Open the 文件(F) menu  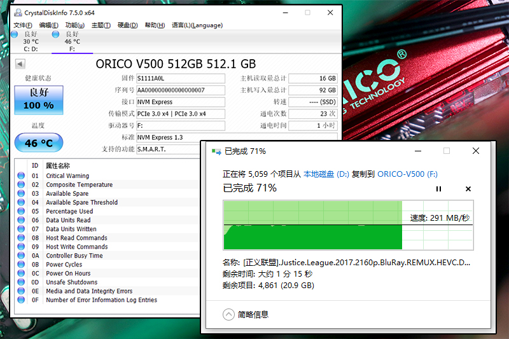tap(22, 25)
